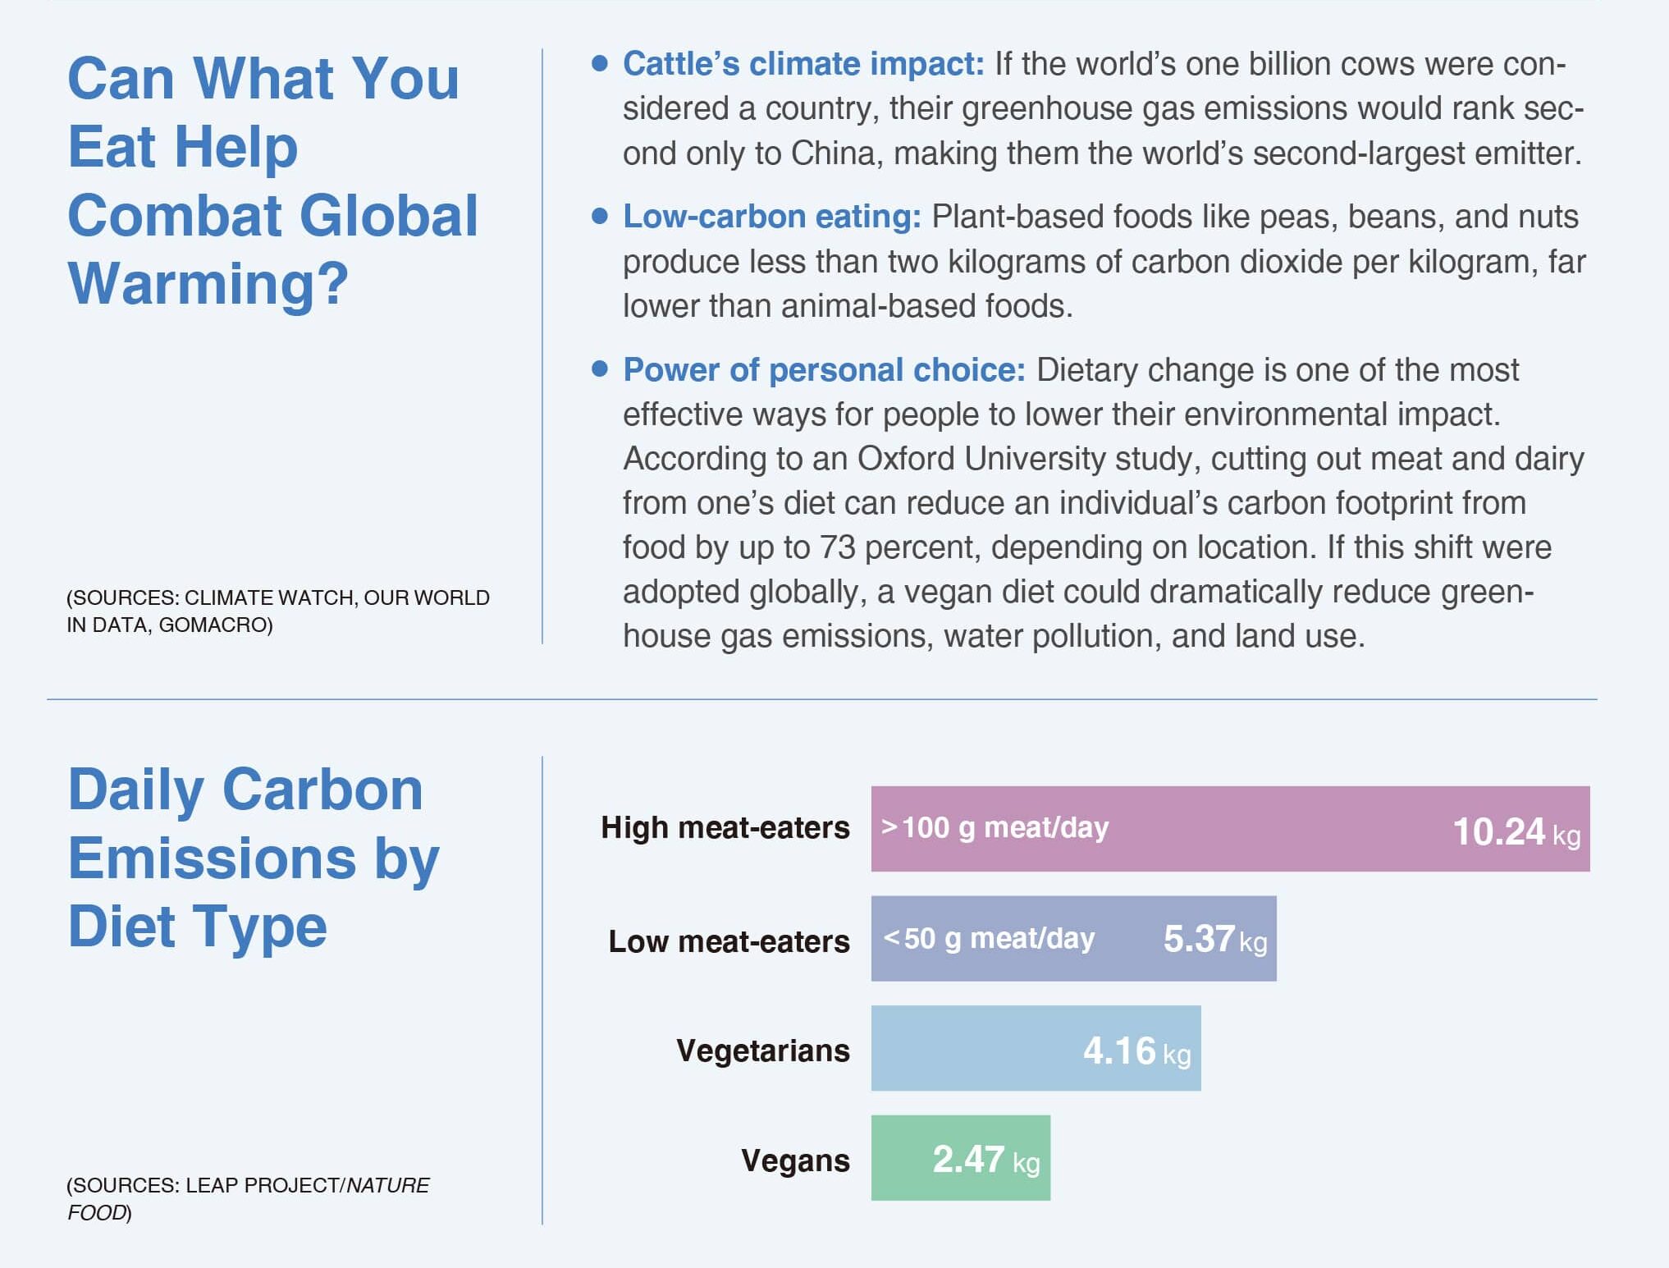The width and height of the screenshot is (1669, 1268).
Task: Click the "<50 g meat/day" text
Action: click(989, 938)
